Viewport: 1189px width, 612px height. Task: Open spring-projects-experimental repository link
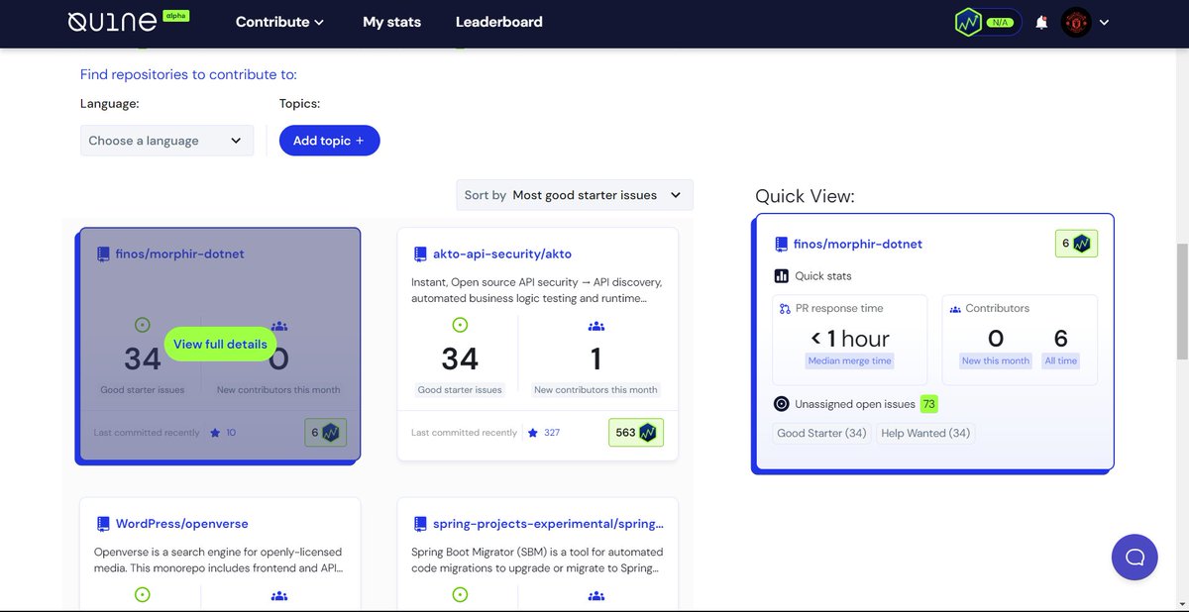pos(548,523)
